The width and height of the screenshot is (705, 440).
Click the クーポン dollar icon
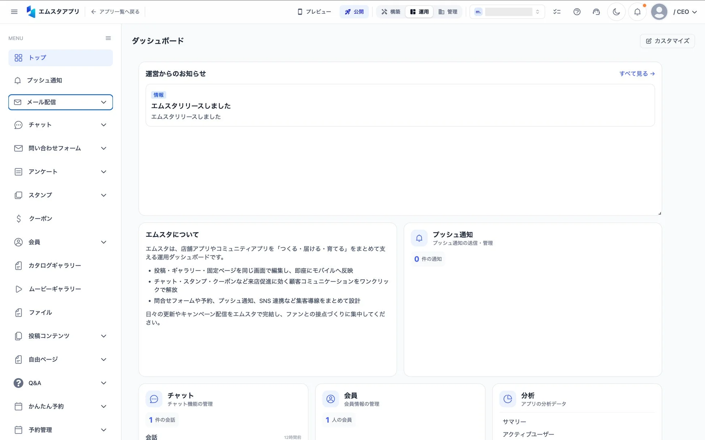click(x=18, y=219)
